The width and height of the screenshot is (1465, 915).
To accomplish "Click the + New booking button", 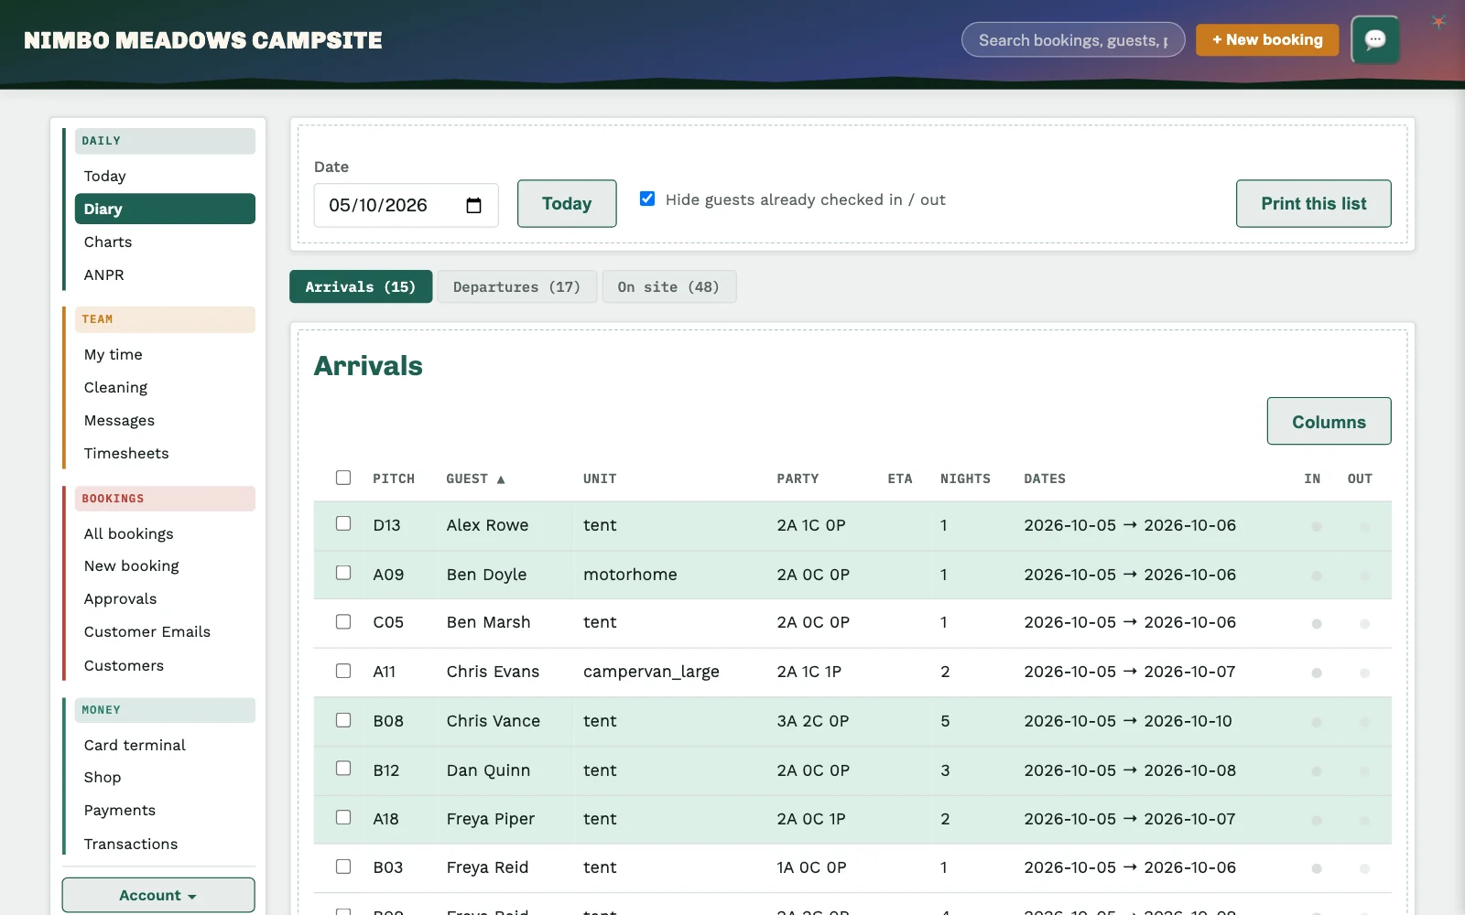I will [x=1267, y=39].
